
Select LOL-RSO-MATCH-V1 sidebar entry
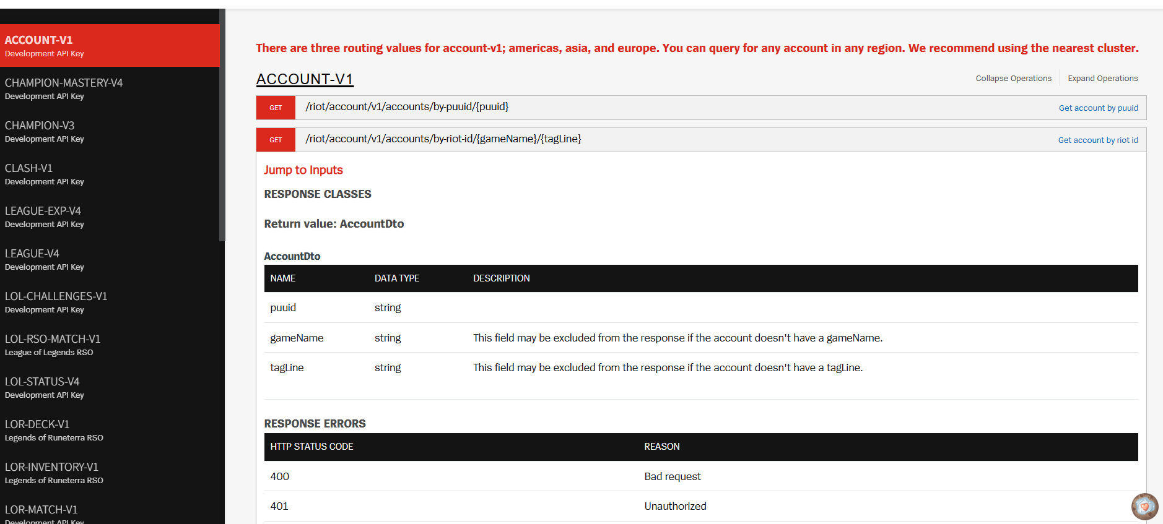[110, 345]
